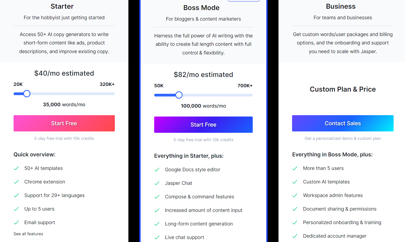Click the Boss Mode slider track near 700K+
405x242 pixels.
248,95
